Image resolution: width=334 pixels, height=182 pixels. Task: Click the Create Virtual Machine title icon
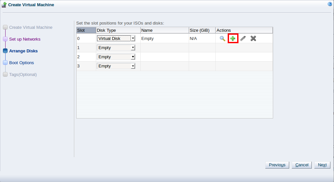point(4,5)
